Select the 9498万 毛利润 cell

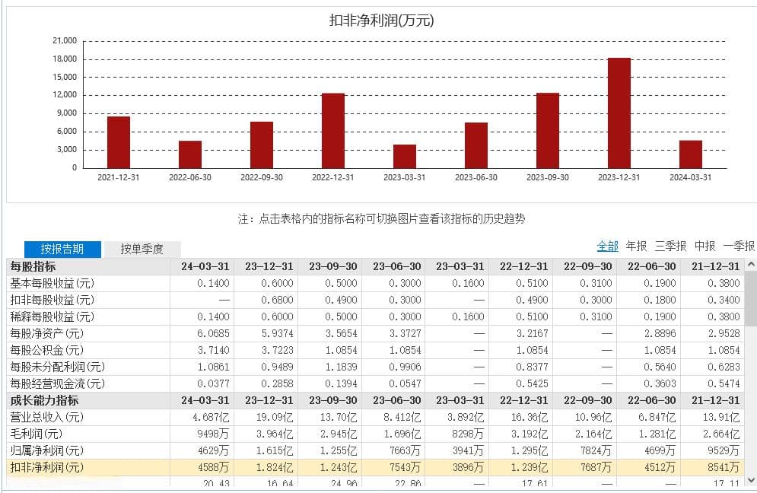point(213,434)
